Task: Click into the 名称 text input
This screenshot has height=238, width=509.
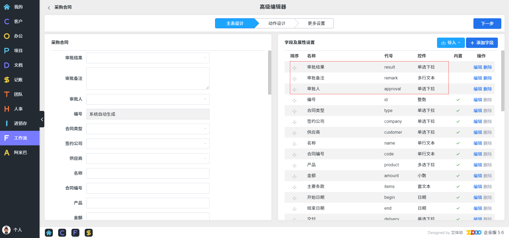Action: coord(148,173)
